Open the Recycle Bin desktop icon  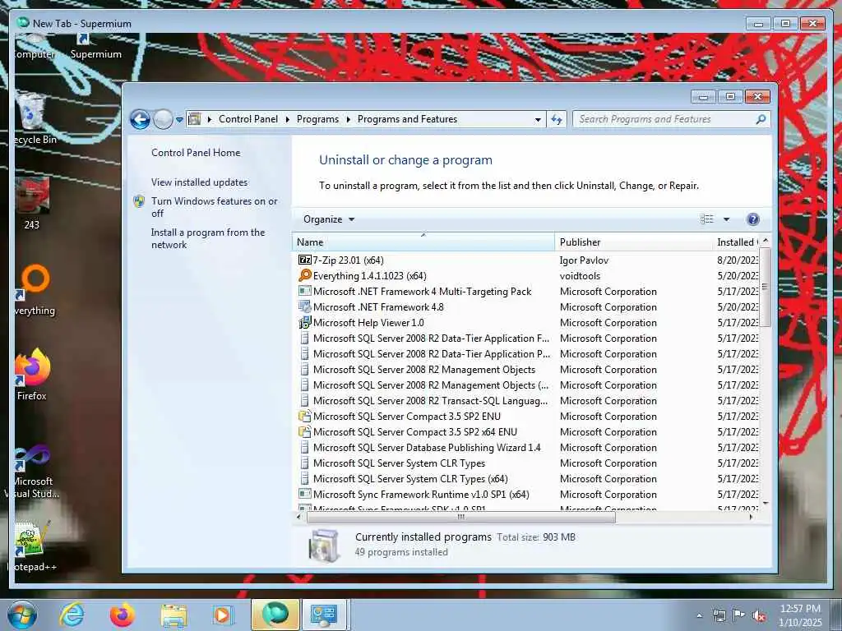[33, 119]
